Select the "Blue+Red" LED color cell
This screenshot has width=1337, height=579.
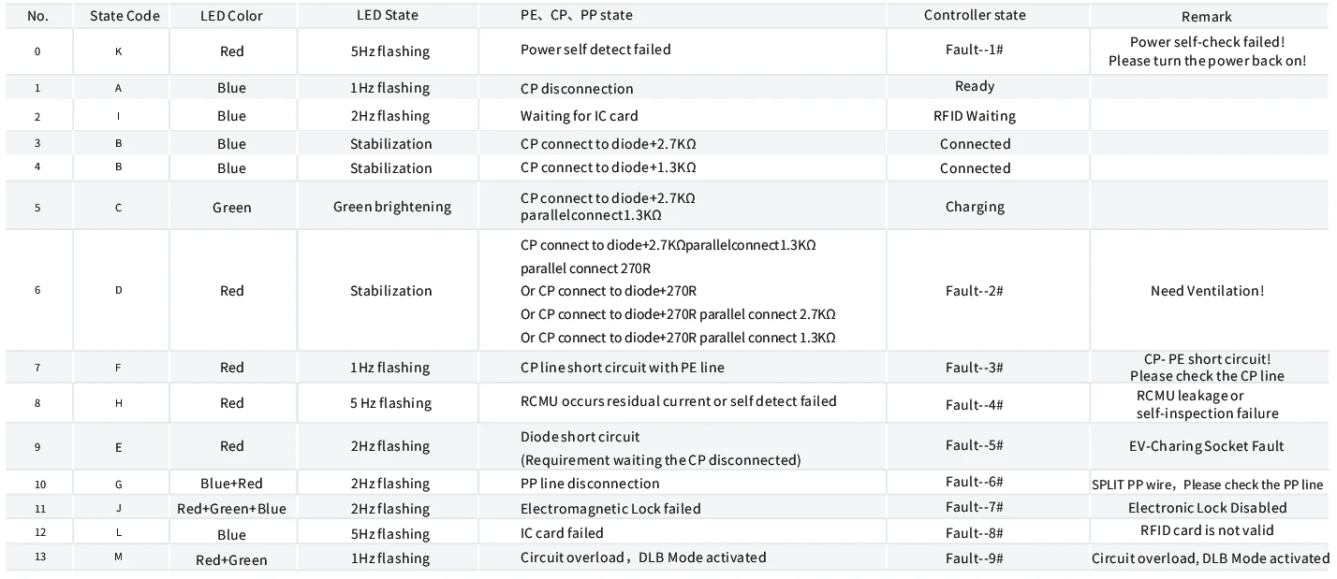pos(231,484)
